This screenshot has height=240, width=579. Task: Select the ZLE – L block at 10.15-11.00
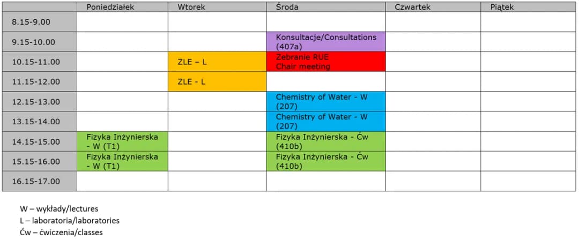pyautogui.click(x=217, y=62)
